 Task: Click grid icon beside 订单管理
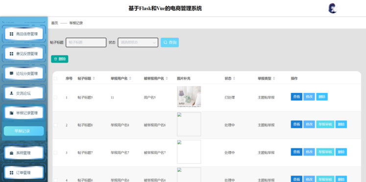pos(11,173)
